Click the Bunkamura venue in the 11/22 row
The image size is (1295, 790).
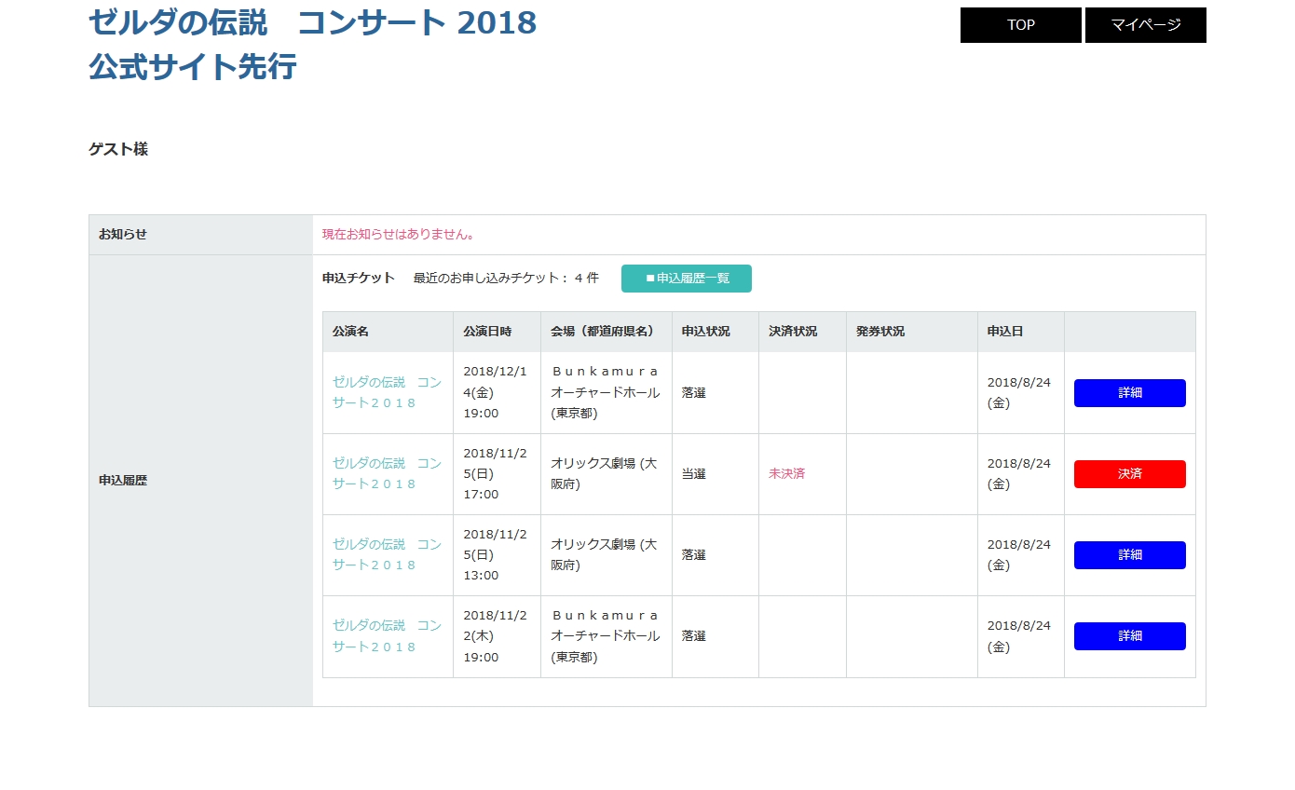coord(606,636)
